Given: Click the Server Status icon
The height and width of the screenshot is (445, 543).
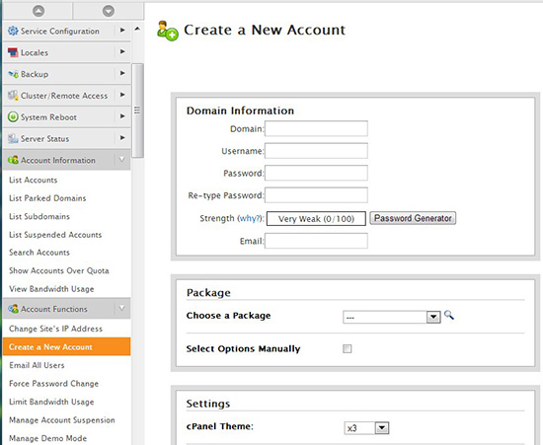Looking at the screenshot, I should point(13,138).
